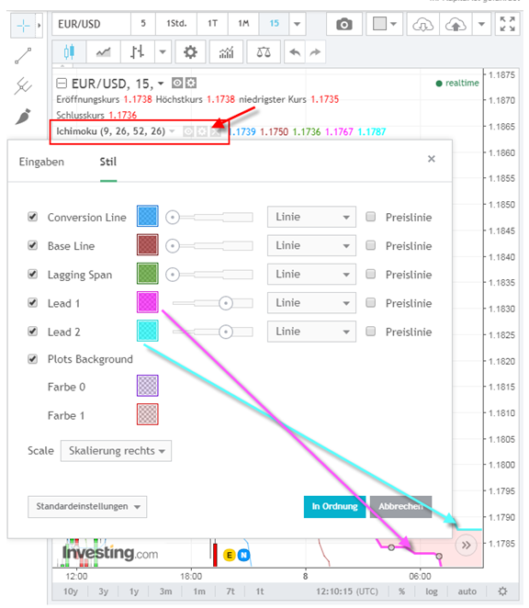Select the candlestick chart type icon
529x608 pixels.
tap(69, 51)
